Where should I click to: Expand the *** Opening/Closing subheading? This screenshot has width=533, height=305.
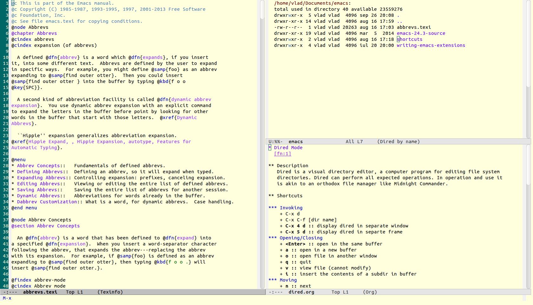coord(295,238)
